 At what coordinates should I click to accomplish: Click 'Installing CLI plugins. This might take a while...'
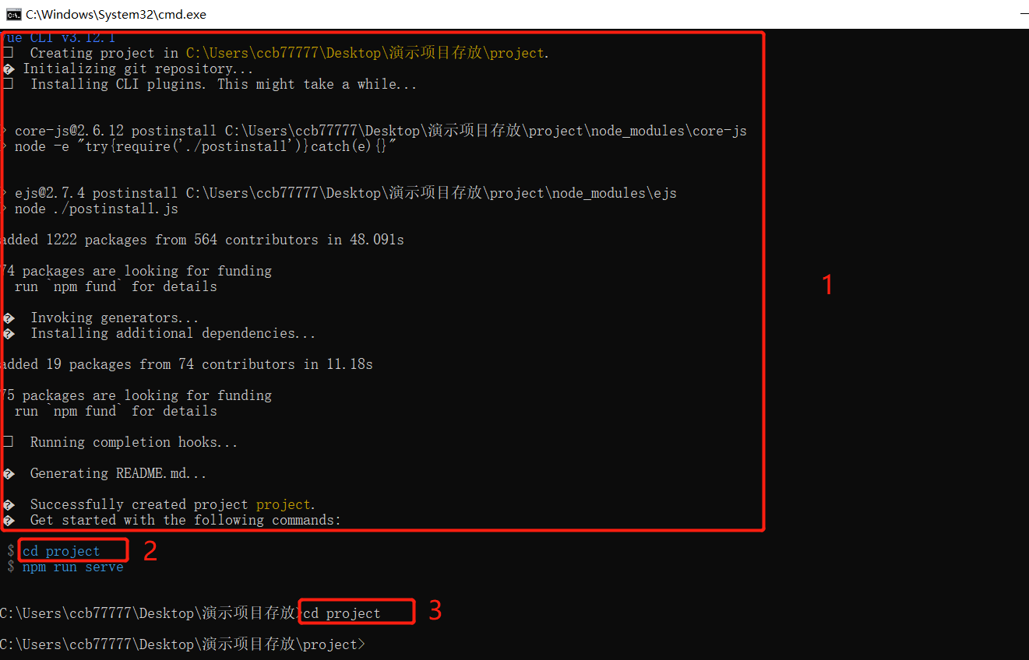tap(210, 84)
